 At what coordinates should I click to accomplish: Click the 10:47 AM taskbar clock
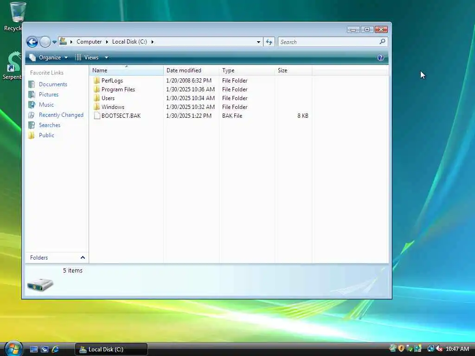[457, 349]
